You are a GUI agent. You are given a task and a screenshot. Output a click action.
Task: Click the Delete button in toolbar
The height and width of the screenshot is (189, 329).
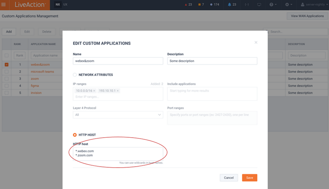[47, 32]
